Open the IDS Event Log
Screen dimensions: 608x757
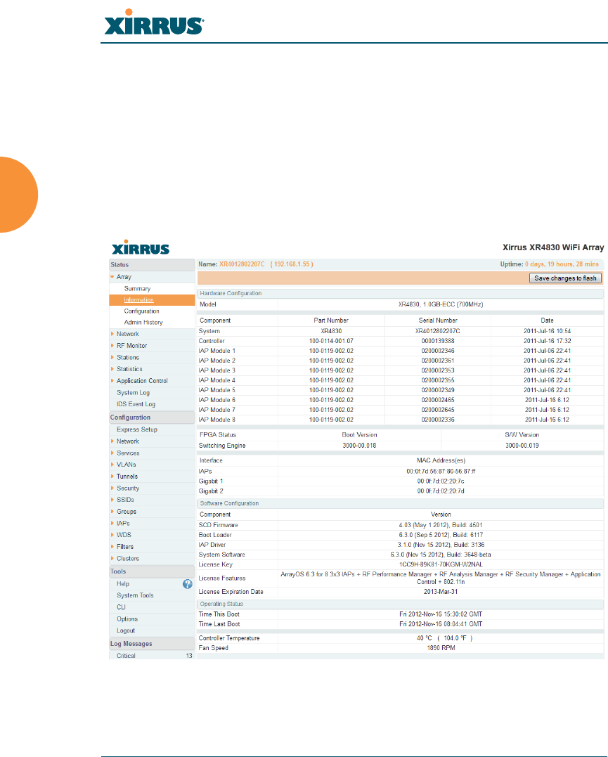[136, 405]
